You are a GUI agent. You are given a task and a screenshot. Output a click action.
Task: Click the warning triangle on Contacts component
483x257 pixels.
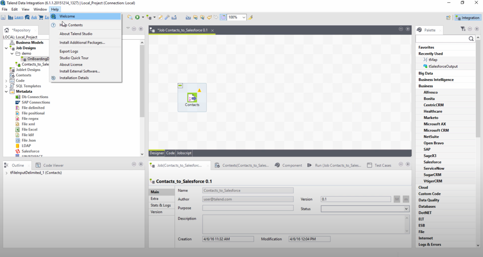(199, 90)
